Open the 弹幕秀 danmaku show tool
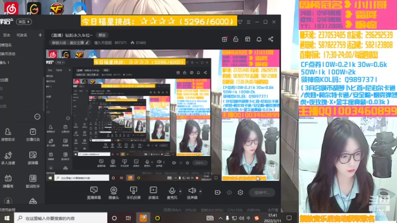Viewport: 397px width, 223px height. pos(8,181)
